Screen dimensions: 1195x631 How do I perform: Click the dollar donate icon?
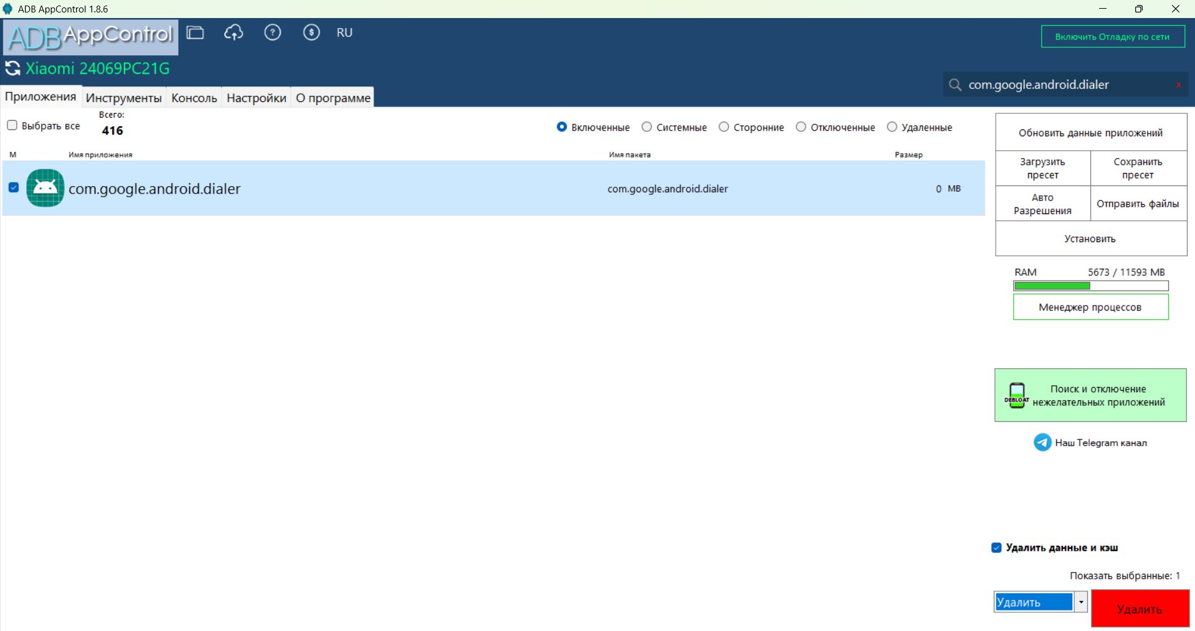311,33
